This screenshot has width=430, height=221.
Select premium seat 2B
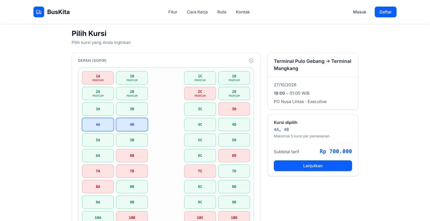click(x=132, y=93)
